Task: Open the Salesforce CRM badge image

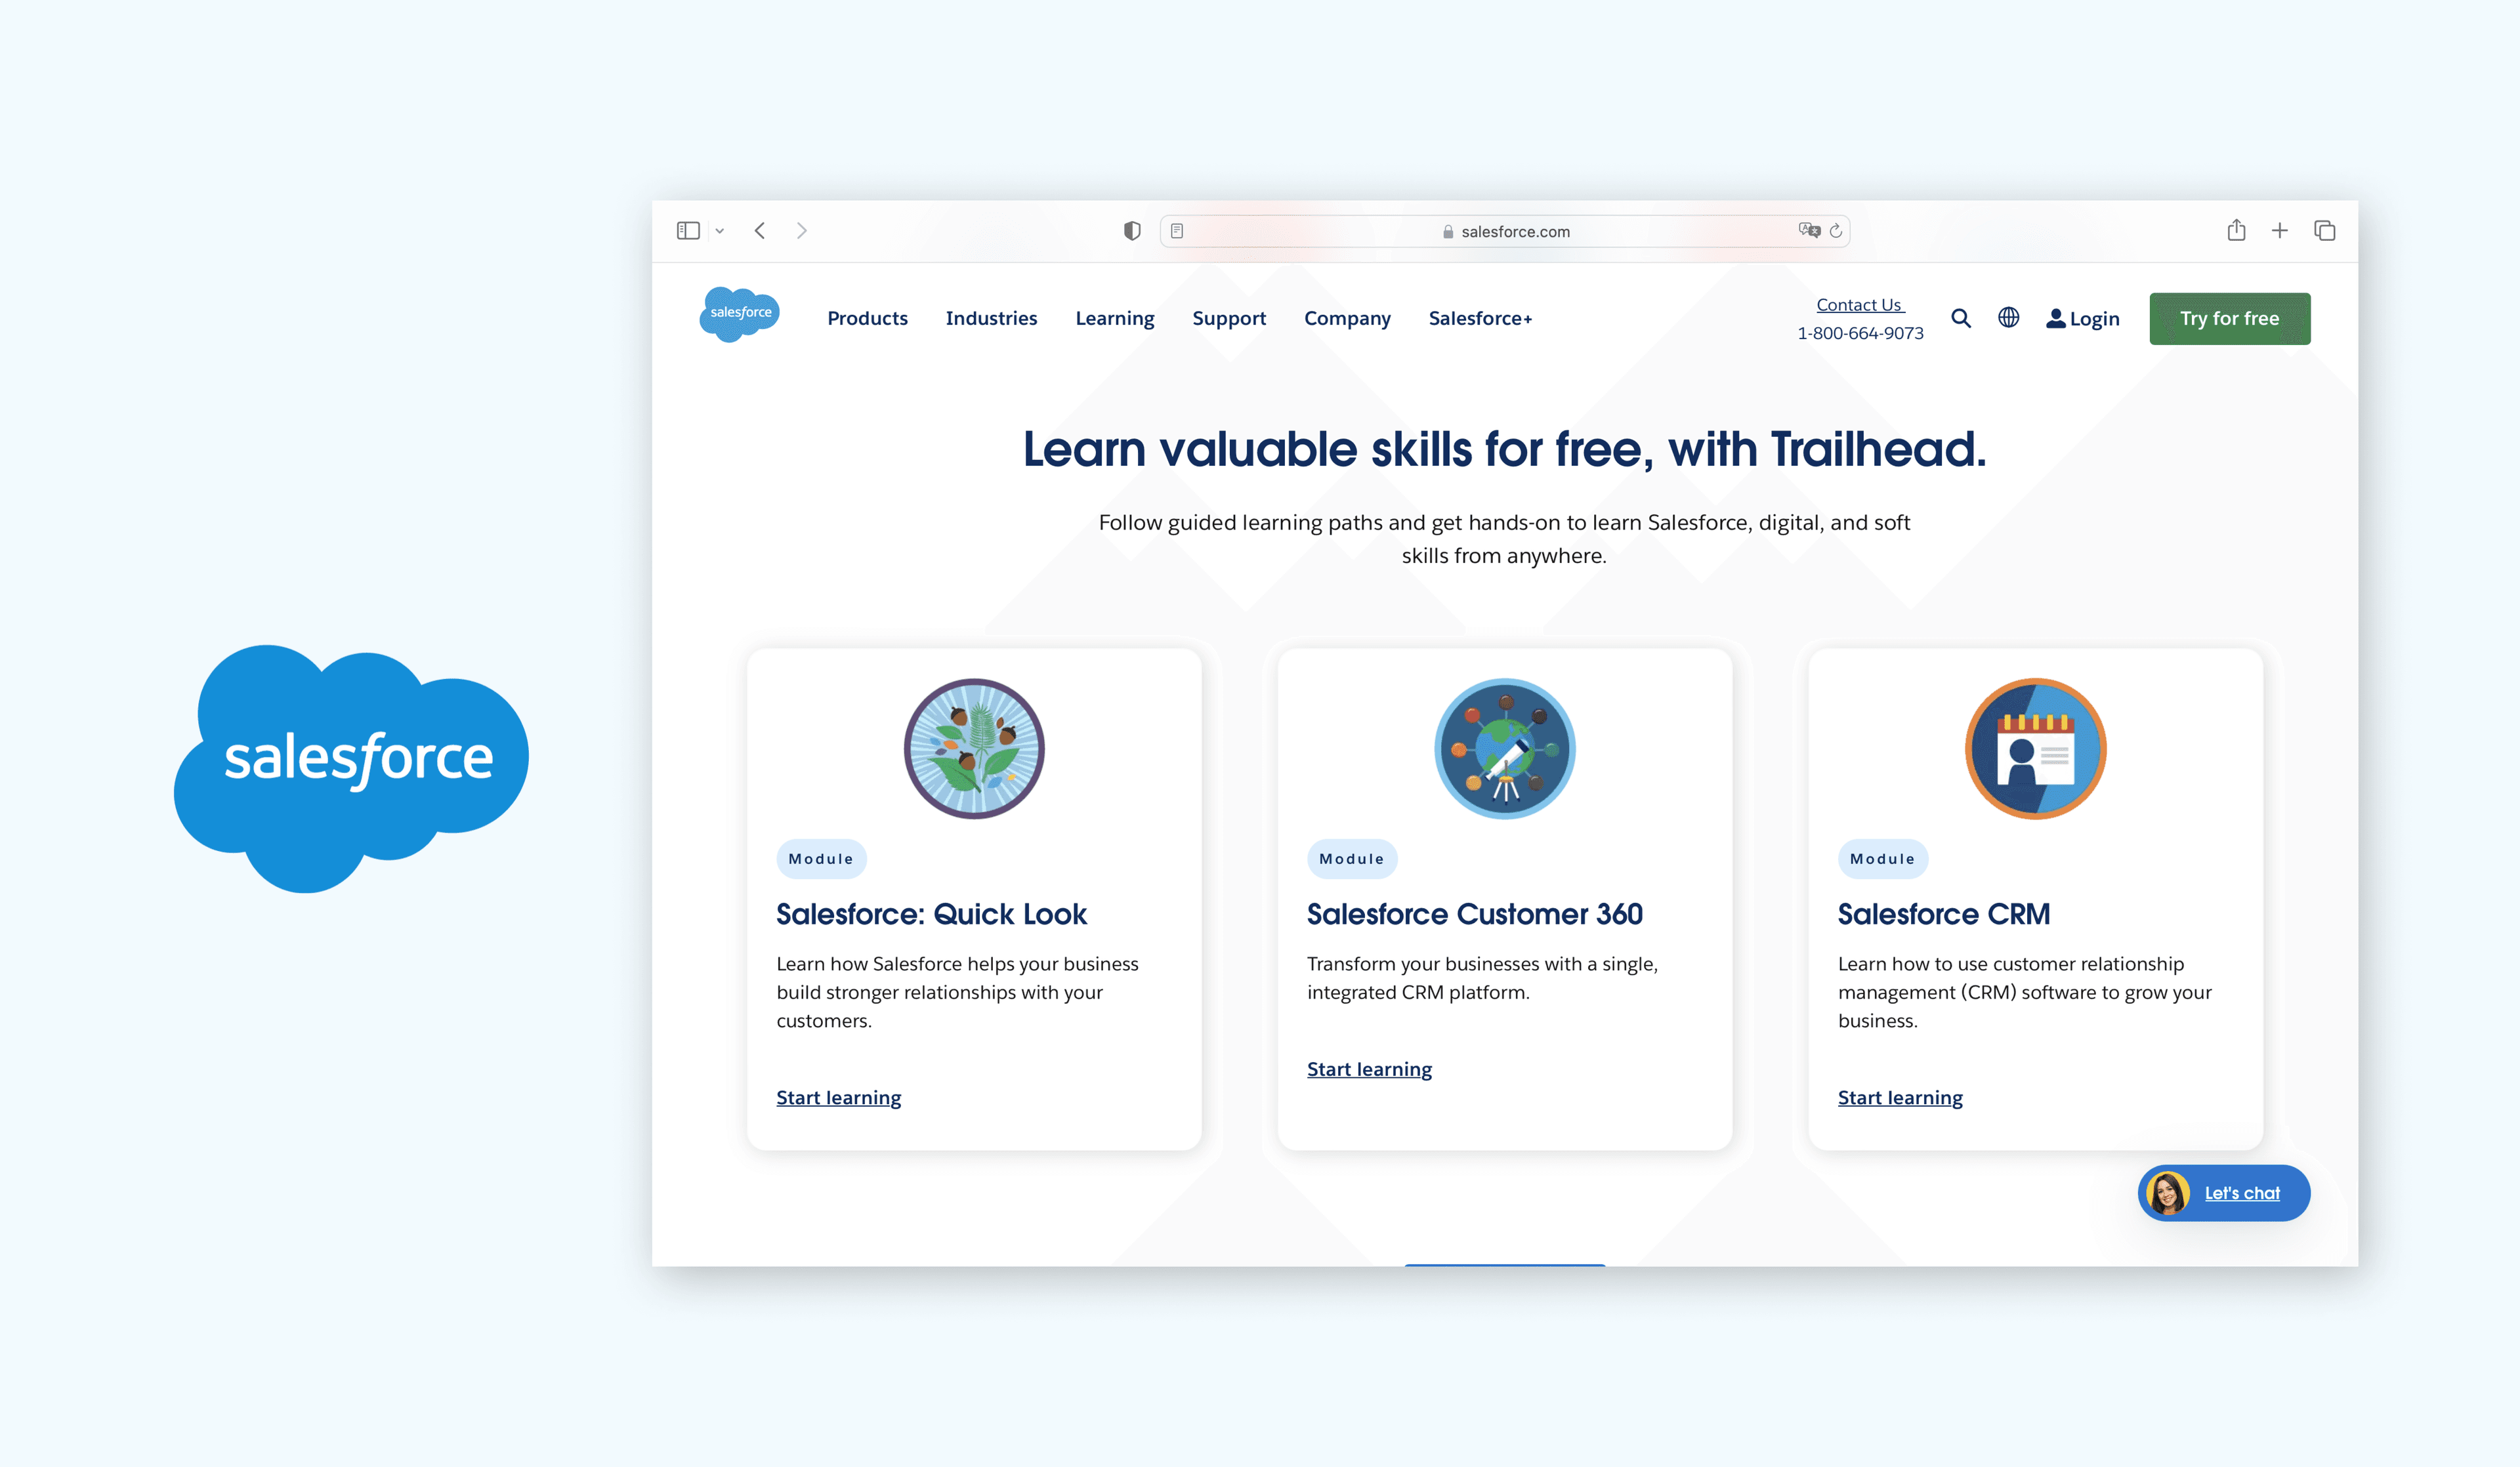Action: coord(2035,748)
